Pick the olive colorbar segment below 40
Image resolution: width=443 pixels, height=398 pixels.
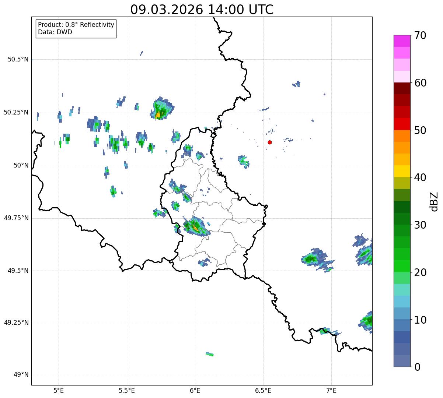402,183
